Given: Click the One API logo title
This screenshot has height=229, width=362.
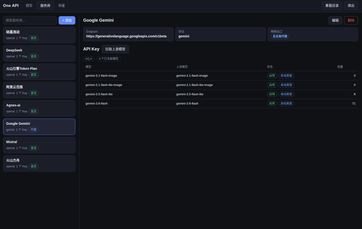Looking at the screenshot, I should 11,5.
